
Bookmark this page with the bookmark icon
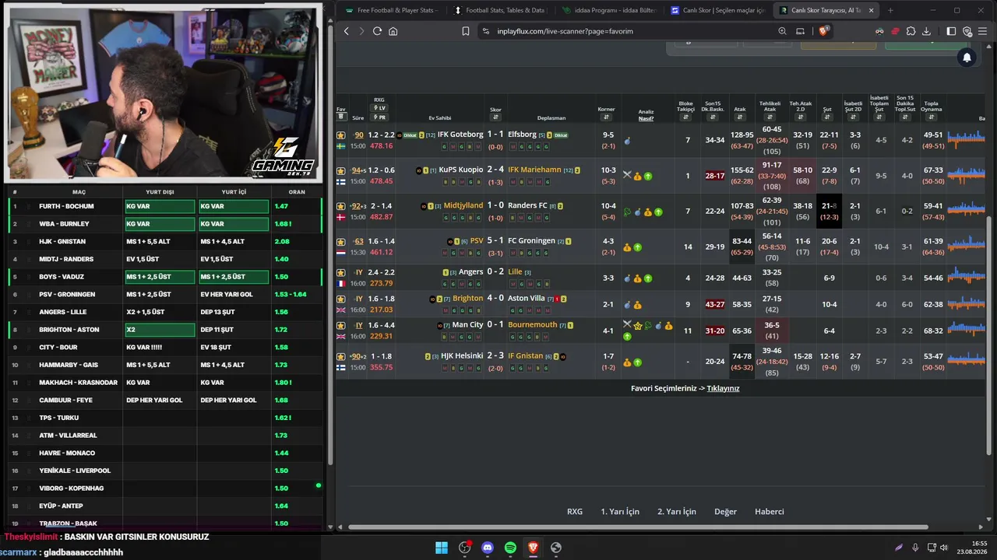coord(466,31)
